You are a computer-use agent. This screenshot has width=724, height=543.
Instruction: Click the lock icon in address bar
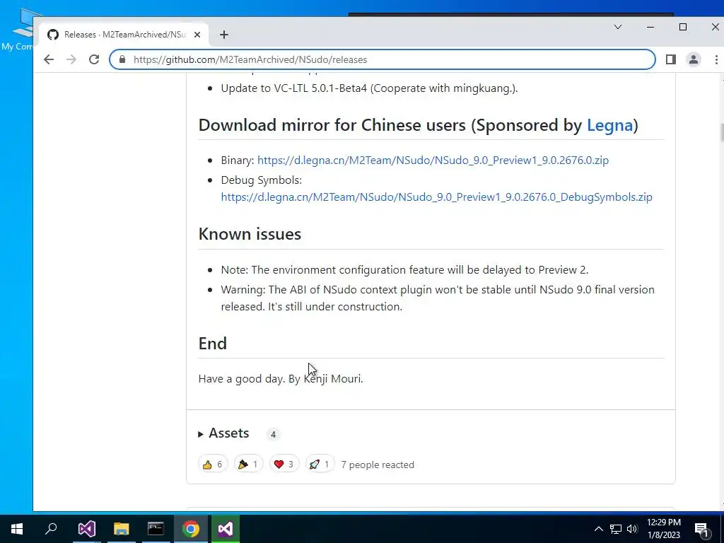click(x=122, y=59)
